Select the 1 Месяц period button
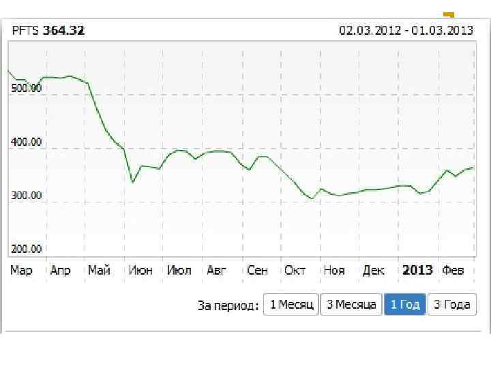Image resolution: width=491 pixels, height=368 pixels. coord(291,304)
